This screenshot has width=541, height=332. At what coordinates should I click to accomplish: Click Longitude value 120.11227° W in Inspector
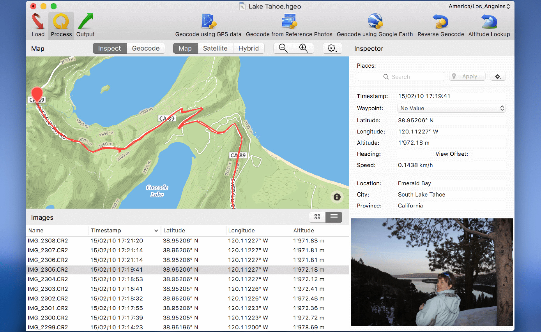(x=418, y=132)
